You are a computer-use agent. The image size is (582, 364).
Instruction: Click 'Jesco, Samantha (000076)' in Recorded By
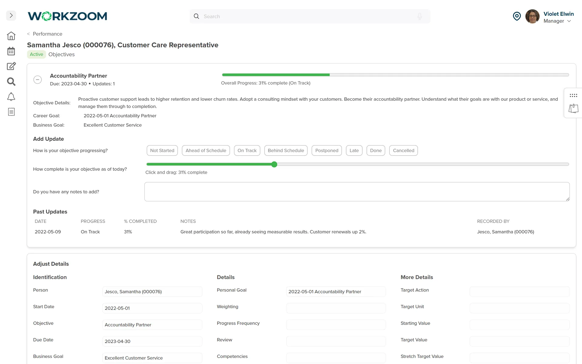click(x=506, y=232)
